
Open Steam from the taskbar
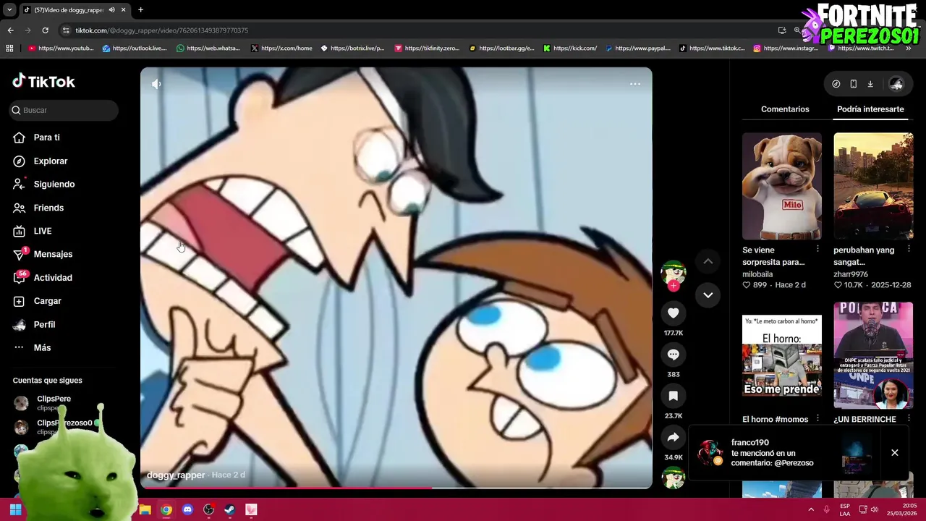230,509
